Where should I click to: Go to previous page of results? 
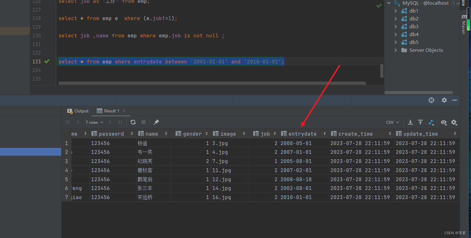tap(78, 122)
